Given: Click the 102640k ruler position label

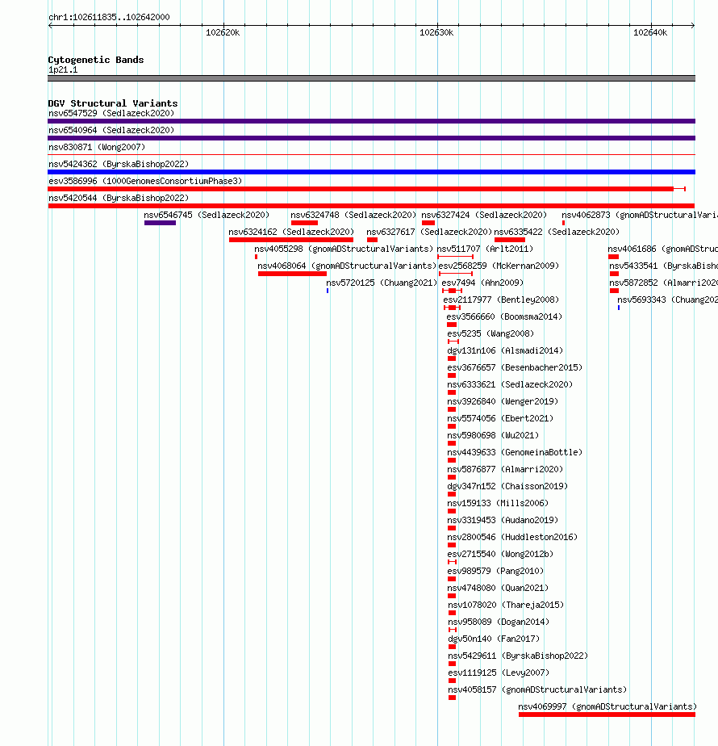Looking at the screenshot, I should 650,33.
